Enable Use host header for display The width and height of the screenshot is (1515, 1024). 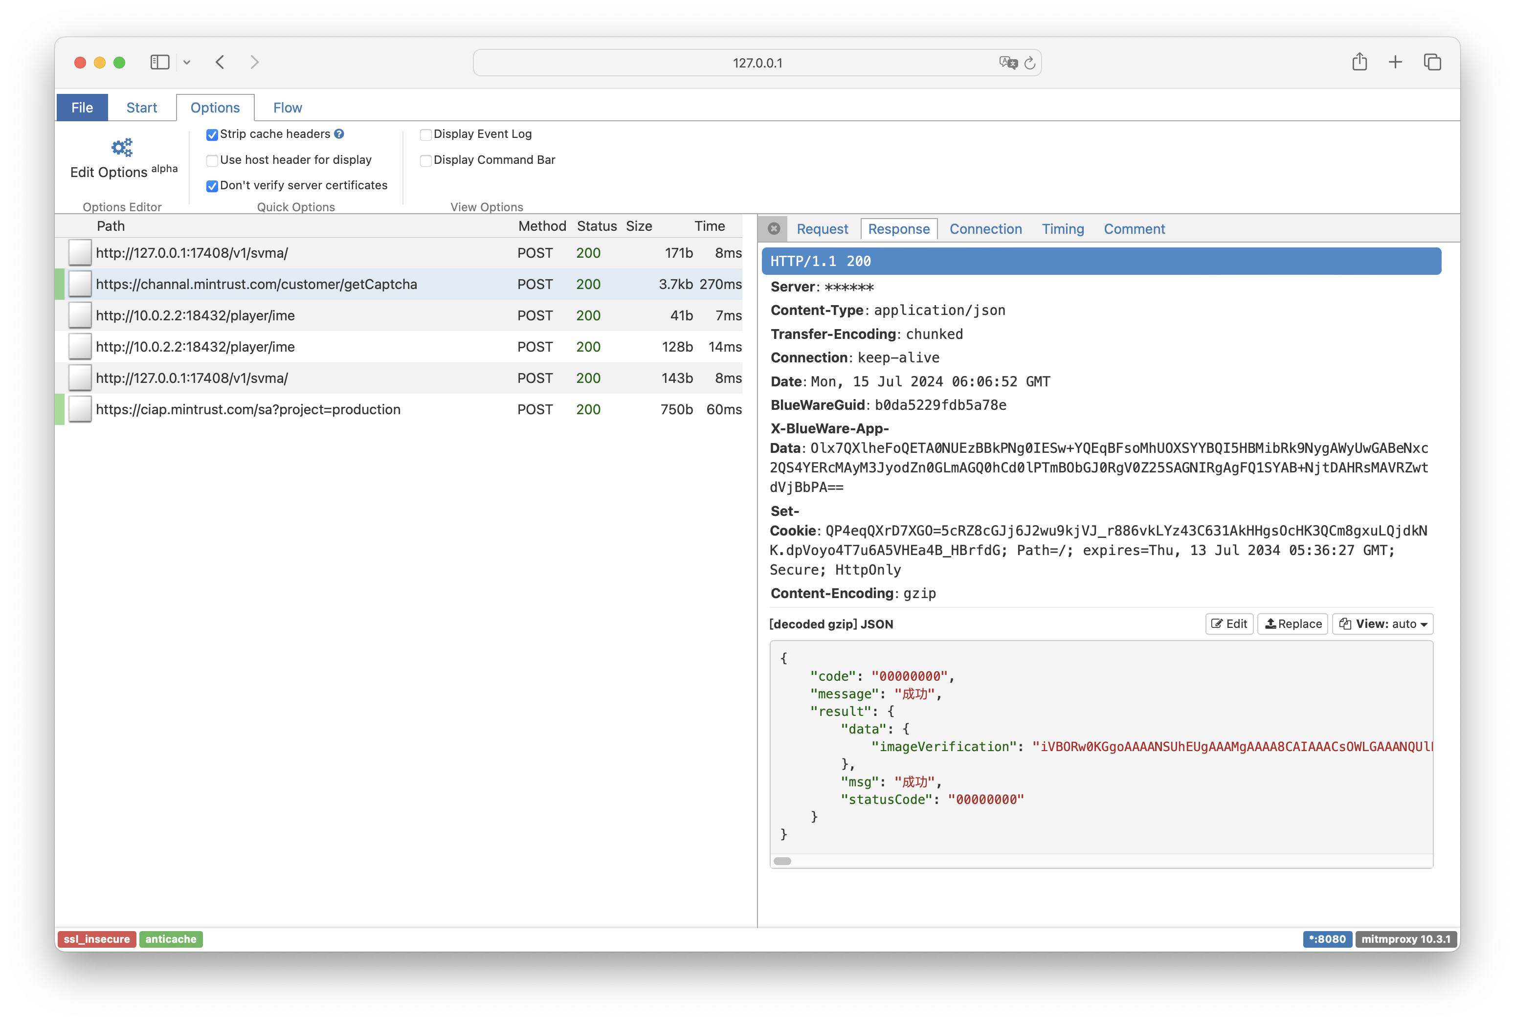pos(212,160)
